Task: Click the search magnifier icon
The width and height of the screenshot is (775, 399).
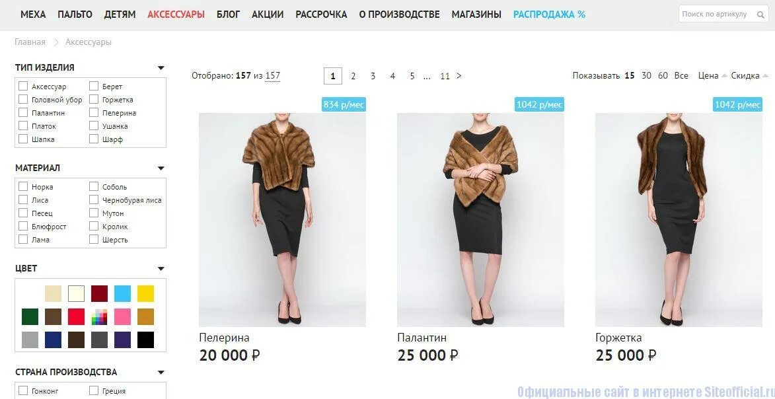Action: click(760, 15)
